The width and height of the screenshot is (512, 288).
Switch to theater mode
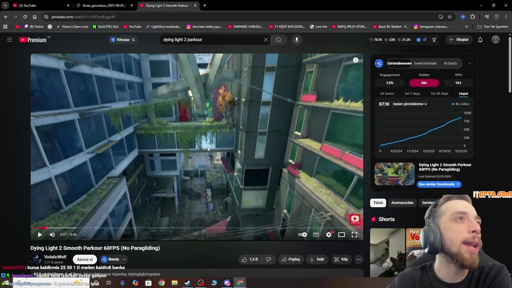pyautogui.click(x=342, y=235)
